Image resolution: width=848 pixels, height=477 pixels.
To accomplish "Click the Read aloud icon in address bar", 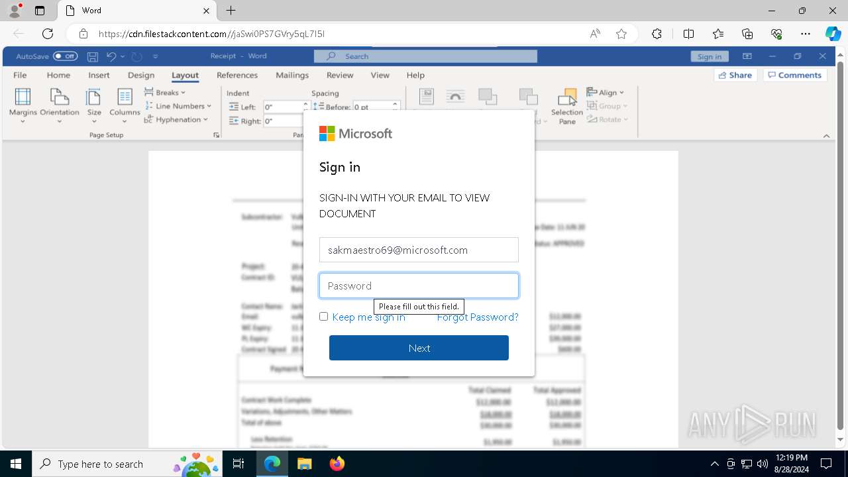I will pos(595,34).
